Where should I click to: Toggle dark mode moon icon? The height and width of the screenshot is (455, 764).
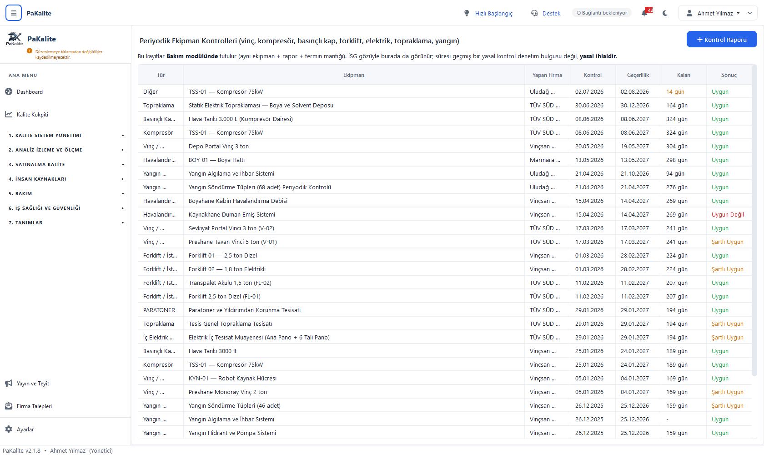tap(665, 13)
